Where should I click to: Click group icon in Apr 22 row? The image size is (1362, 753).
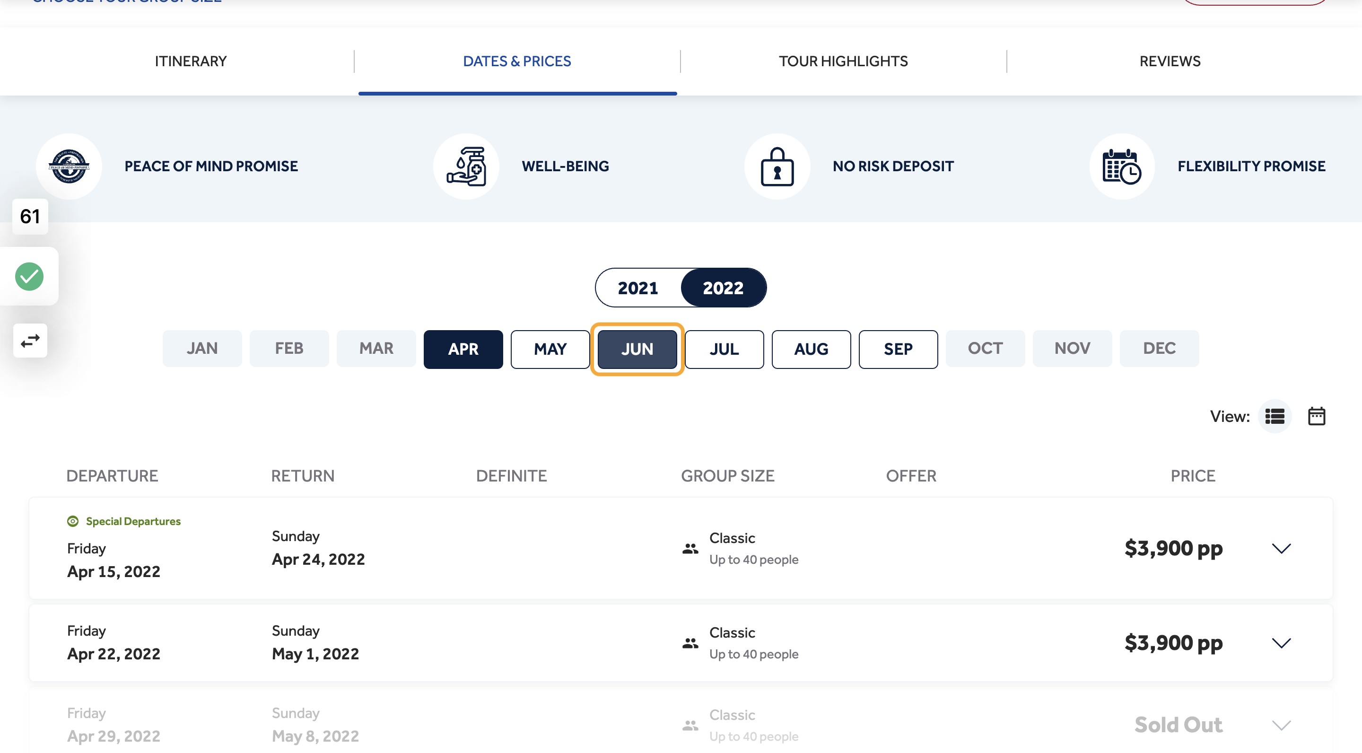coord(690,643)
